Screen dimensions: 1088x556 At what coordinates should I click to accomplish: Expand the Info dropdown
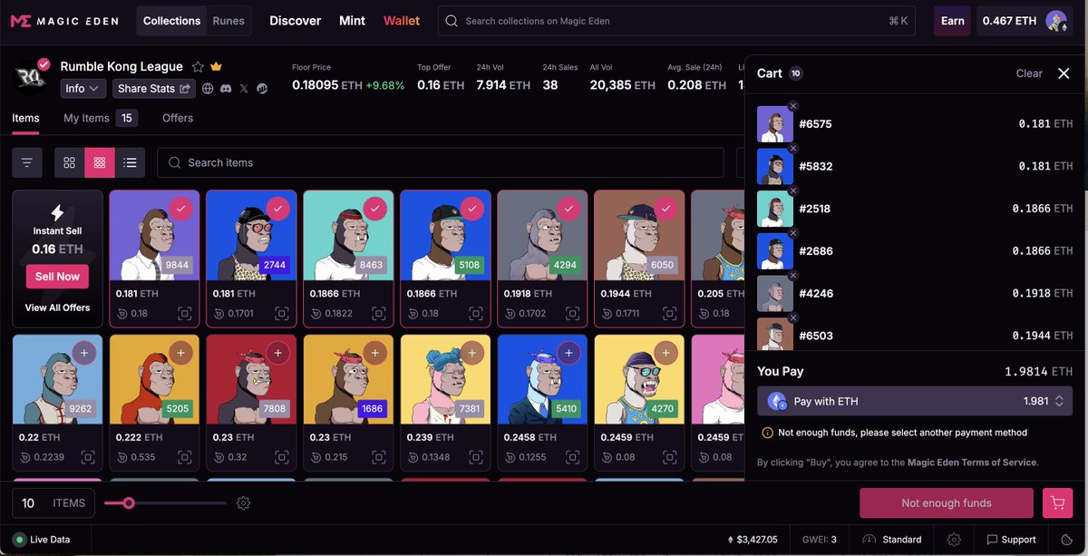click(x=83, y=89)
